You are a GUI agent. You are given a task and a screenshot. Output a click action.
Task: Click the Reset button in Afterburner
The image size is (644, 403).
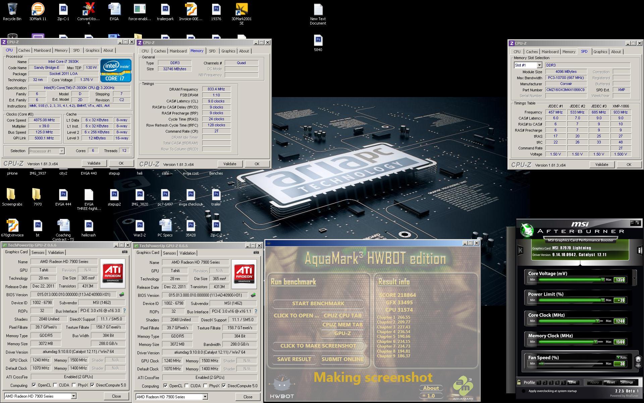tap(611, 383)
